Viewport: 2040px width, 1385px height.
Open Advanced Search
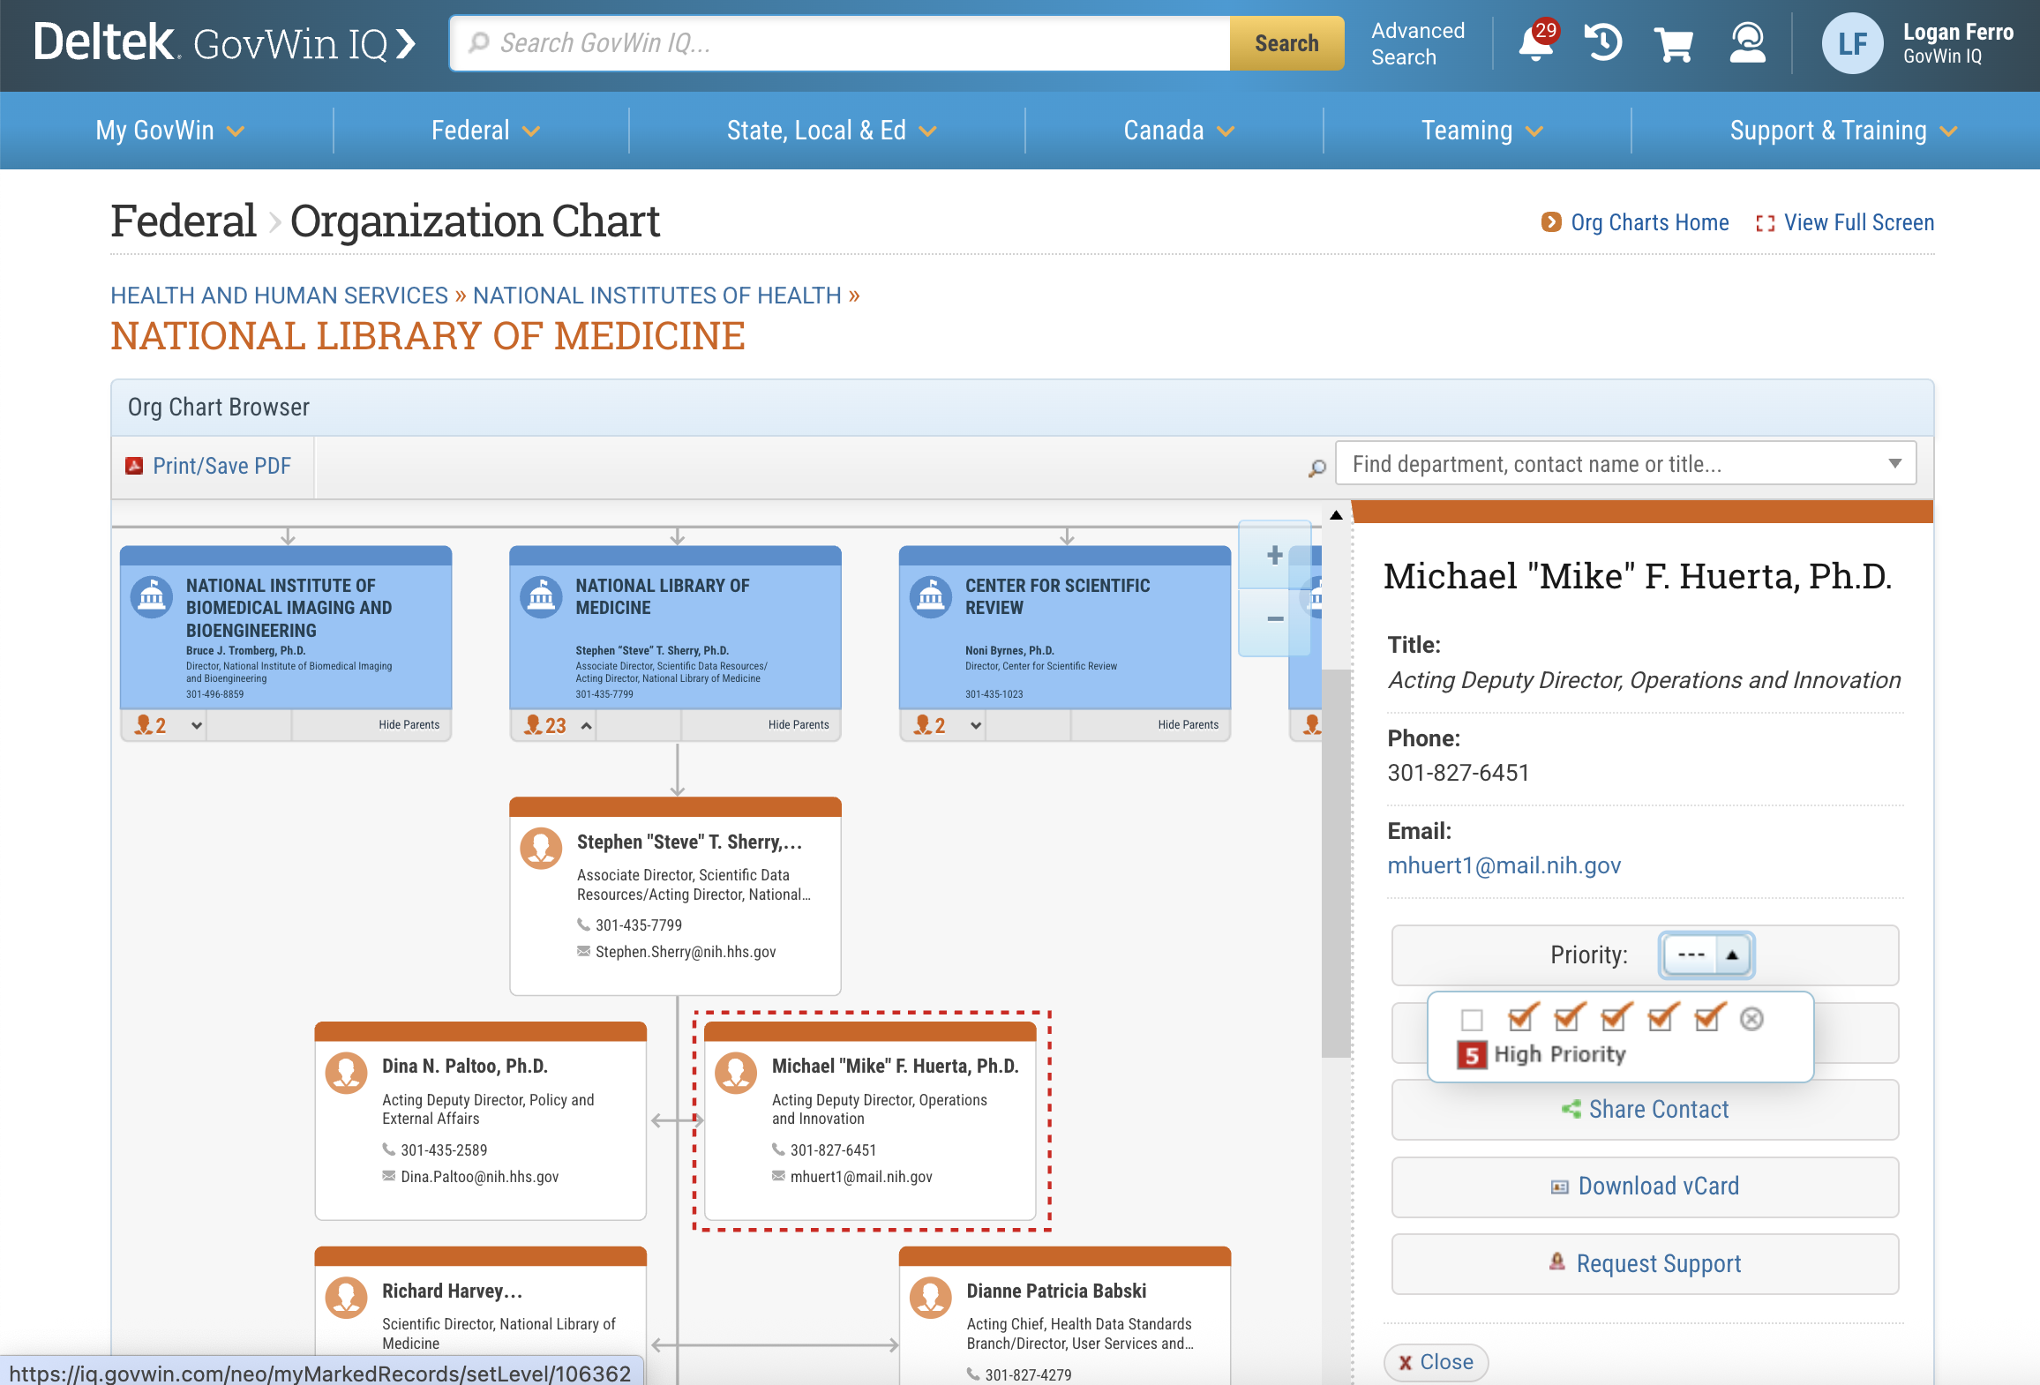coord(1417,43)
